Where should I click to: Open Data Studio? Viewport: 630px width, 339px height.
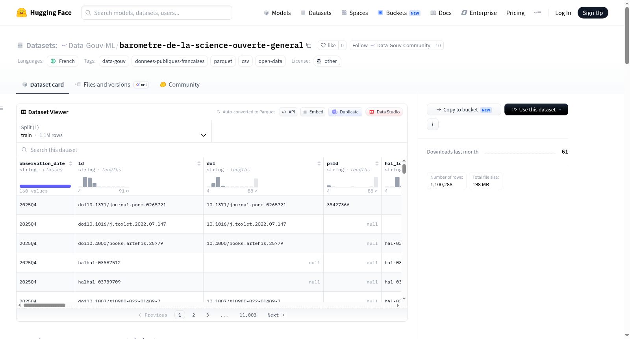tap(384, 112)
